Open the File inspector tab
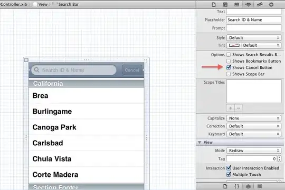 pyautogui.click(x=214, y=5)
